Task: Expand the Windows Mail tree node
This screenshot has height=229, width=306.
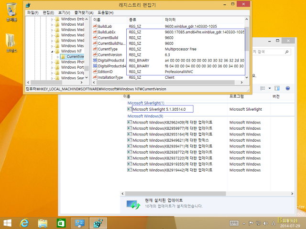Action: tap(52, 24)
